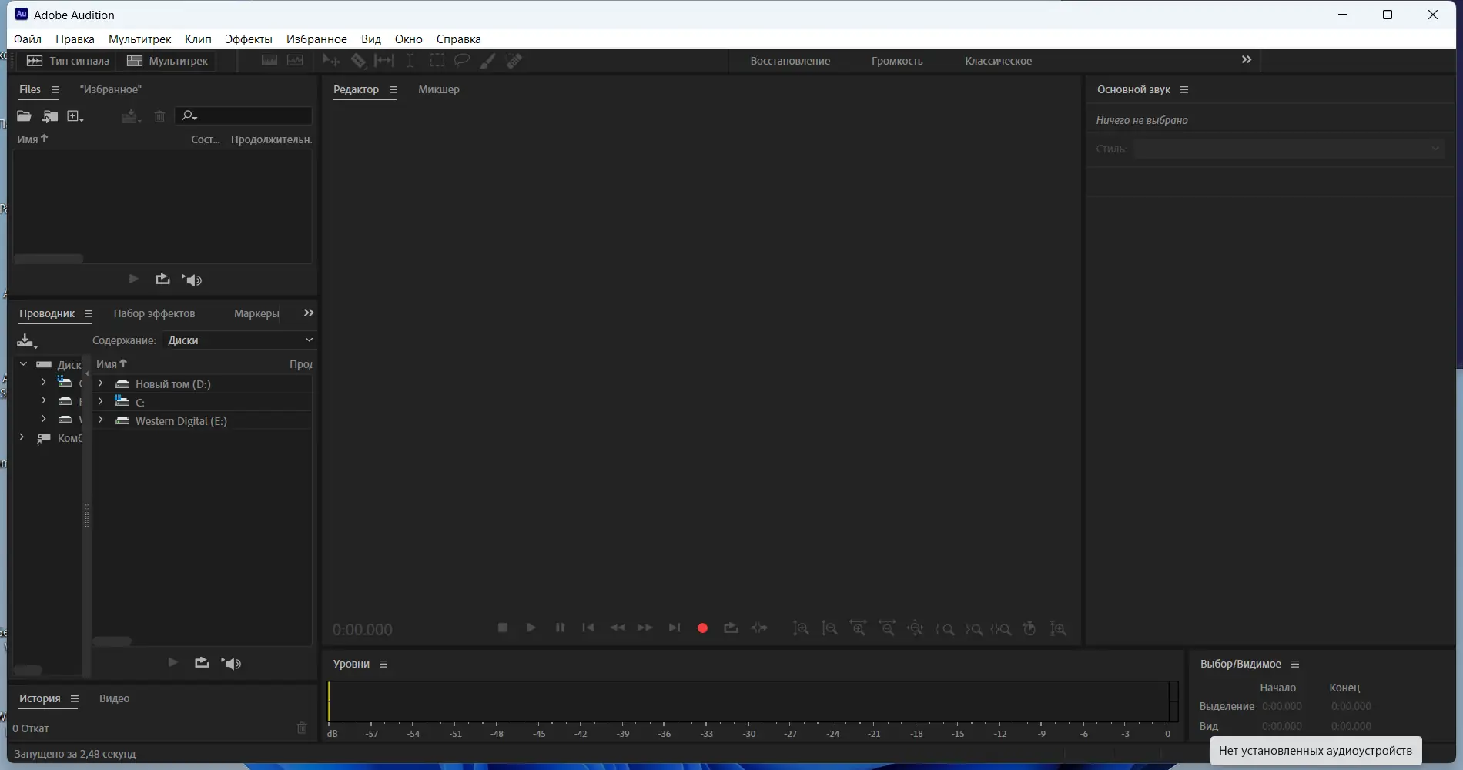Toggle looped preview in the Files panel
Image resolution: width=1463 pixels, height=770 pixels.
(x=162, y=280)
